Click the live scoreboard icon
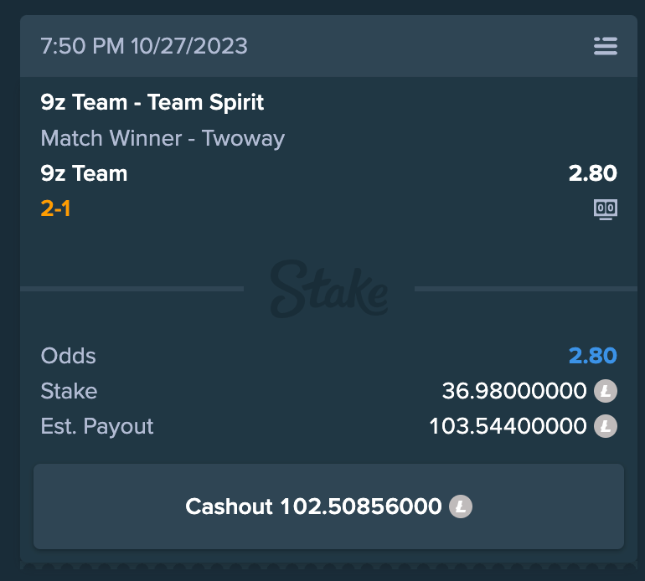The height and width of the screenshot is (581, 645). tap(605, 208)
